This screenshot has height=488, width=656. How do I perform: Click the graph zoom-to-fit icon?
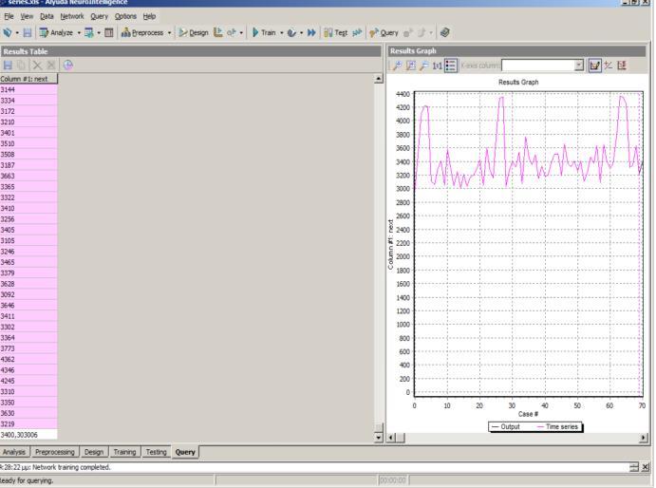pos(411,66)
